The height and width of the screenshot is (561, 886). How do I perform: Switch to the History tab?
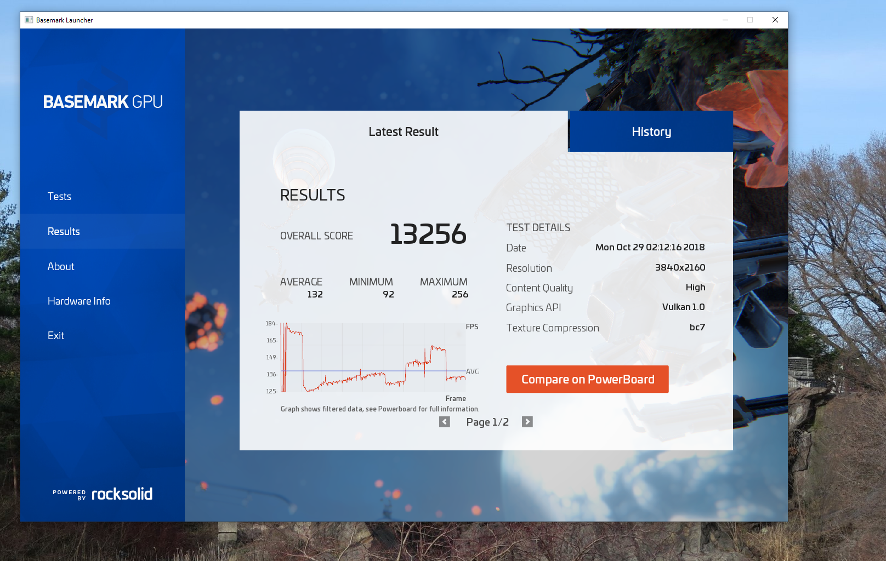click(x=651, y=131)
